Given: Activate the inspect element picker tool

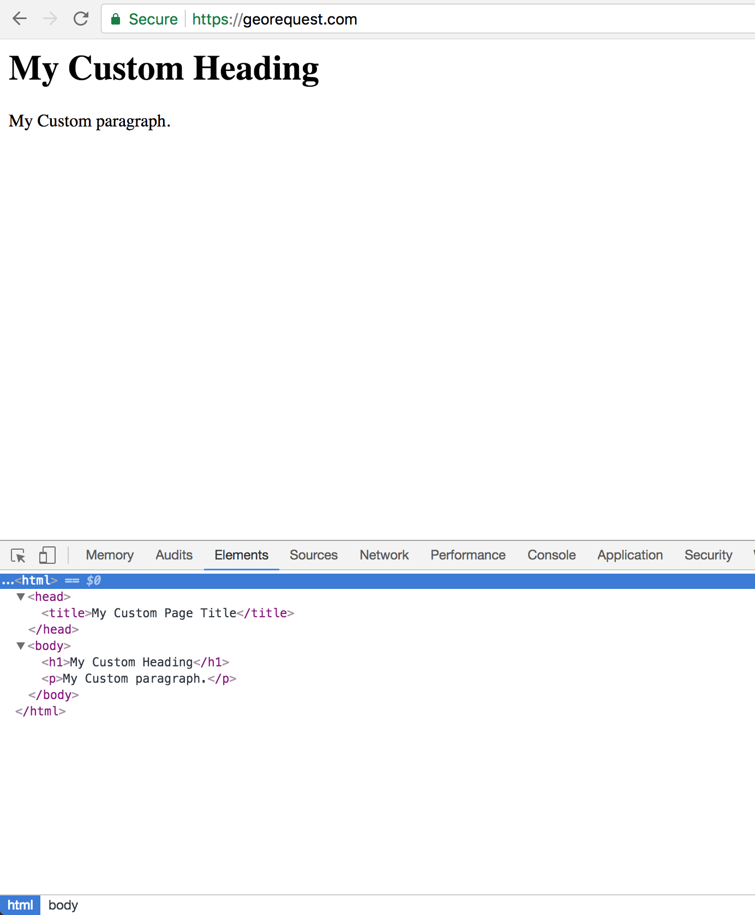Looking at the screenshot, I should 18,555.
